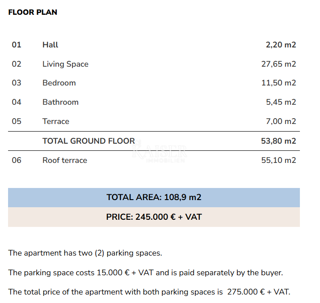This screenshot has width=320, height=303.
Task: Select the 7,00 m2 Terrace value
Action: [281, 121]
